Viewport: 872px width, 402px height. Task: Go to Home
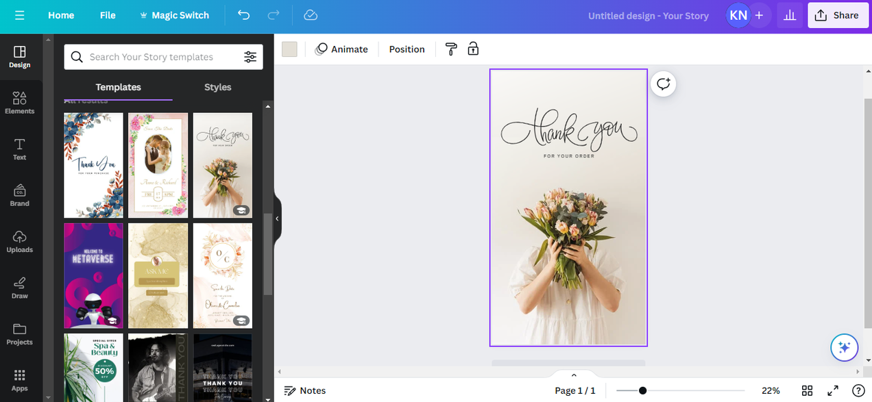(61, 15)
